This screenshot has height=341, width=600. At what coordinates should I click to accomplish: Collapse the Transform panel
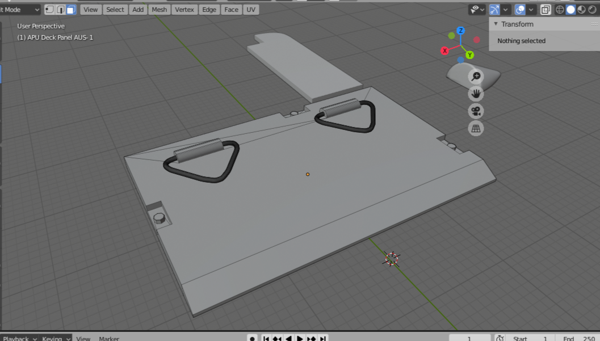point(496,24)
